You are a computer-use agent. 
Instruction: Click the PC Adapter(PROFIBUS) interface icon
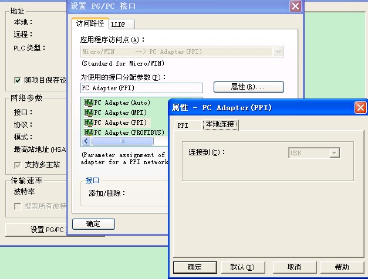89,132
